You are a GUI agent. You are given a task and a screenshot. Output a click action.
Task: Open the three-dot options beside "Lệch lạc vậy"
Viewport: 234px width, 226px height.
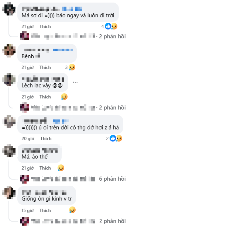75,82
